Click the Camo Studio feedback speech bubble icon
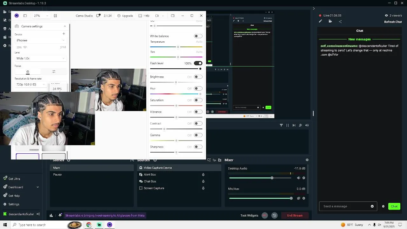This screenshot has height=229, width=407. (x=98, y=16)
